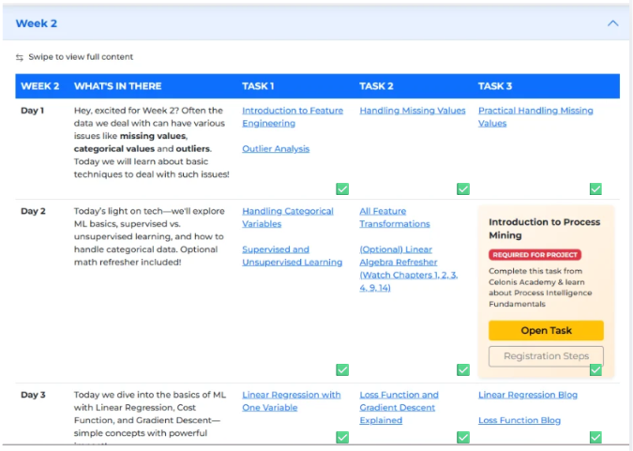Toggle Day 2 Task 1 completion checkbox
Screen dimensions: 633x451
point(342,369)
